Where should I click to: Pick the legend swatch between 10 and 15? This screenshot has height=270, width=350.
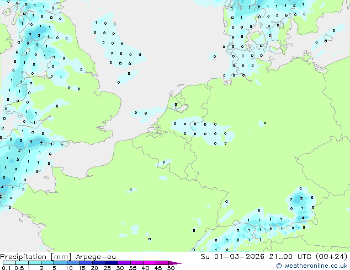pyautogui.click(x=73, y=263)
